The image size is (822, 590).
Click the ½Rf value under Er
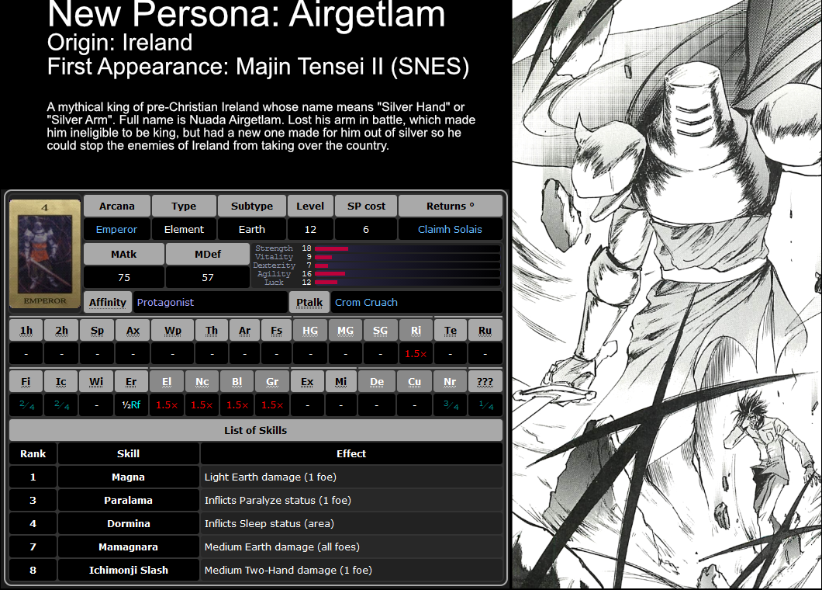click(131, 404)
